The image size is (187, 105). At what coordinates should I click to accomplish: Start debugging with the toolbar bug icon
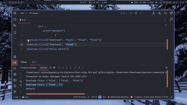pos(136,13)
